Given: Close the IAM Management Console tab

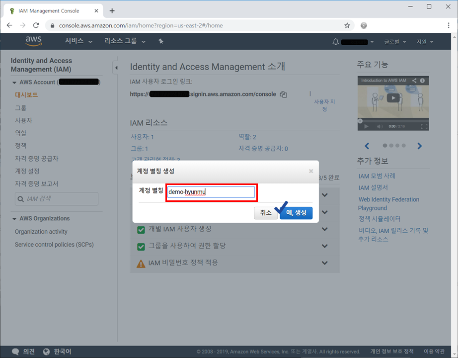Looking at the screenshot, I should click(x=96, y=11).
